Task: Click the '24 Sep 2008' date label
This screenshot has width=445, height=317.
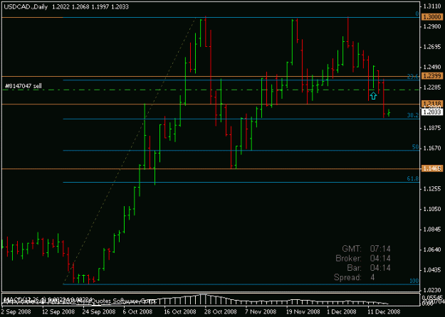Action: pyautogui.click(x=99, y=311)
